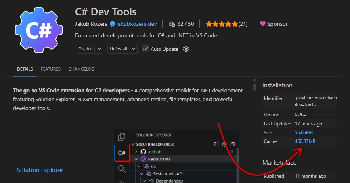The width and height of the screenshot is (350, 183).
Task: Click the Restaurants solution icon
Action: coord(143,159)
